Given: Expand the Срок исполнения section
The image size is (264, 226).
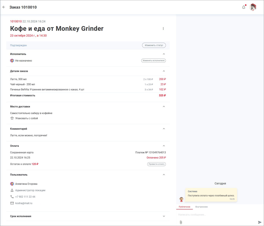Looking at the screenshot, I should [x=164, y=216].
